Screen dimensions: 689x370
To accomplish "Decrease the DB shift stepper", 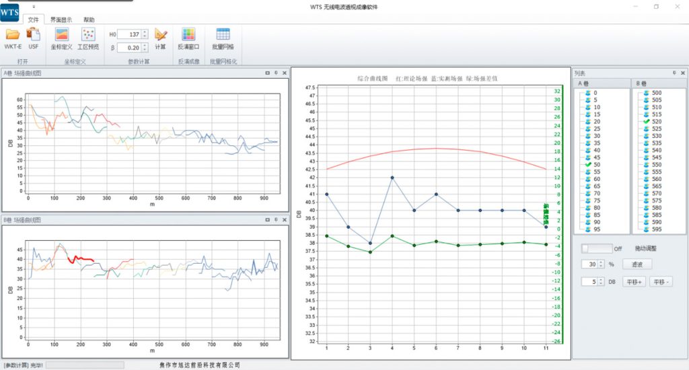I will click(601, 284).
